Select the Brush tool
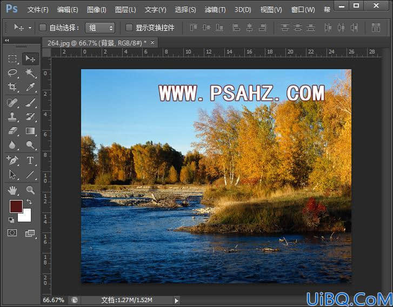The width and height of the screenshot is (393, 307). coord(31,103)
